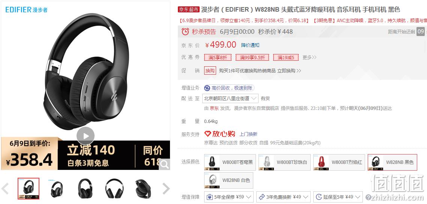Screen dimensions: 427x204
Task: Click the EDIFIER 漫步者 brand logo
Action: [26, 10]
